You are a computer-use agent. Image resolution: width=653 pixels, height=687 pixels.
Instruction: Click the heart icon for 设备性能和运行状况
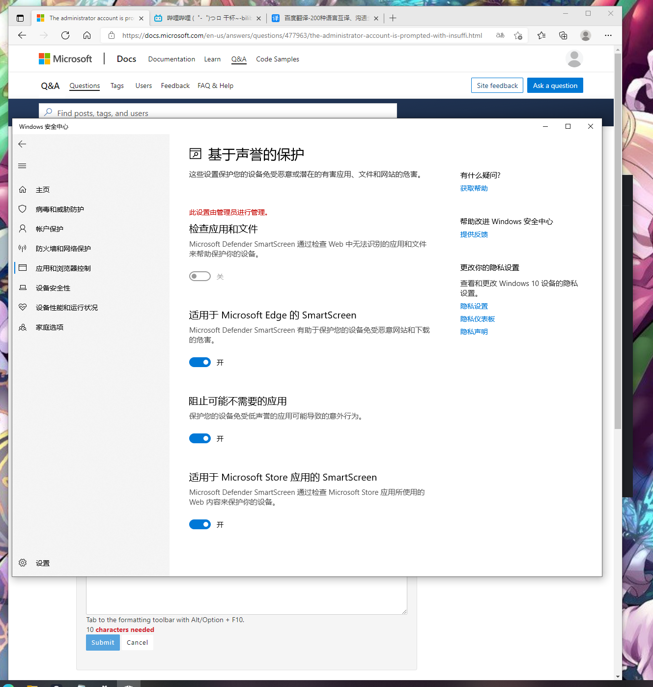23,308
